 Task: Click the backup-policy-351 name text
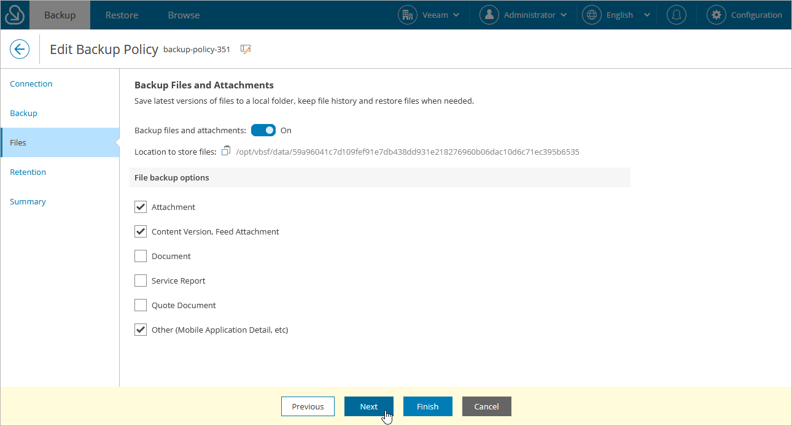196,49
